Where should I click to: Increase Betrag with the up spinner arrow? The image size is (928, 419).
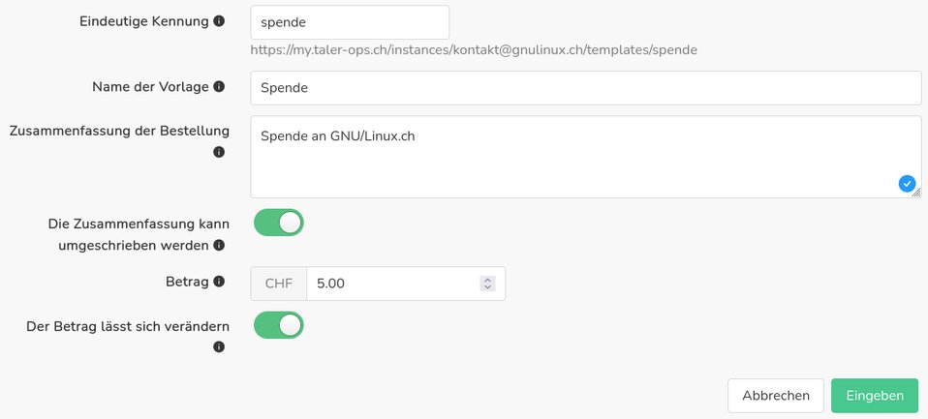pos(487,280)
